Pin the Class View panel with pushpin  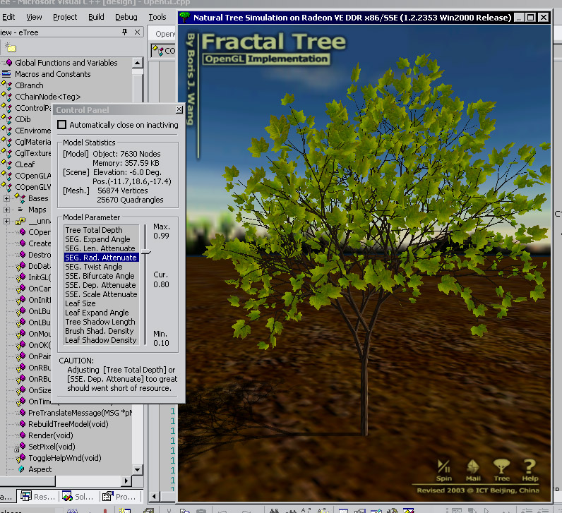pyautogui.click(x=125, y=32)
